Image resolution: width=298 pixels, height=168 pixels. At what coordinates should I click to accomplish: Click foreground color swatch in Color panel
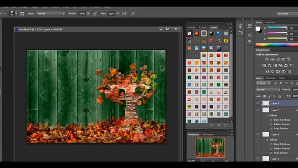pos(257,29)
